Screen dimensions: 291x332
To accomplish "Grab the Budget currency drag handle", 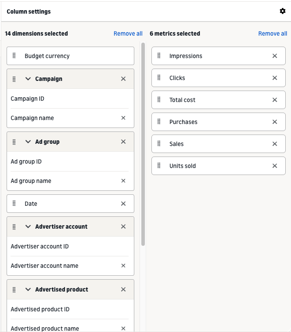I will [x=14, y=56].
